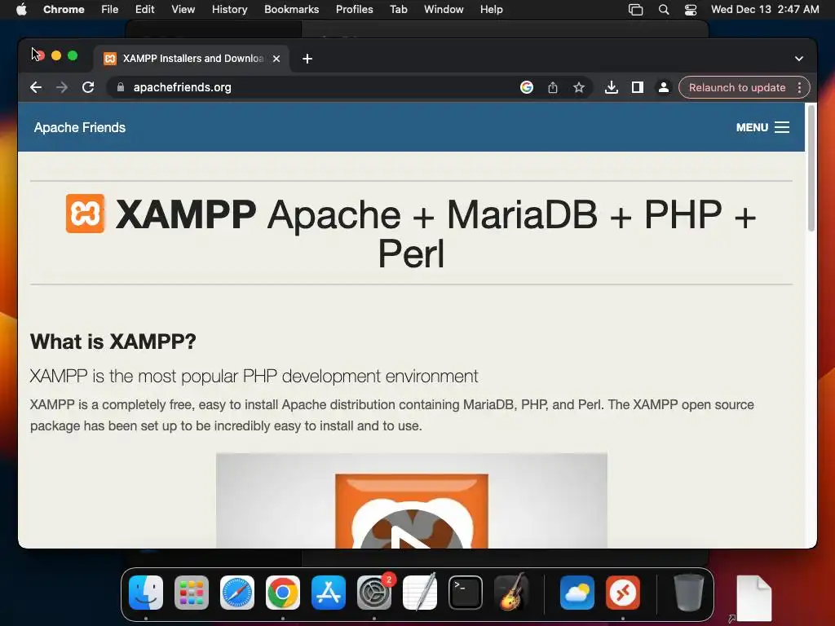This screenshot has width=835, height=626.
Task: Click the What is XAMPP? heading
Action: 113,342
